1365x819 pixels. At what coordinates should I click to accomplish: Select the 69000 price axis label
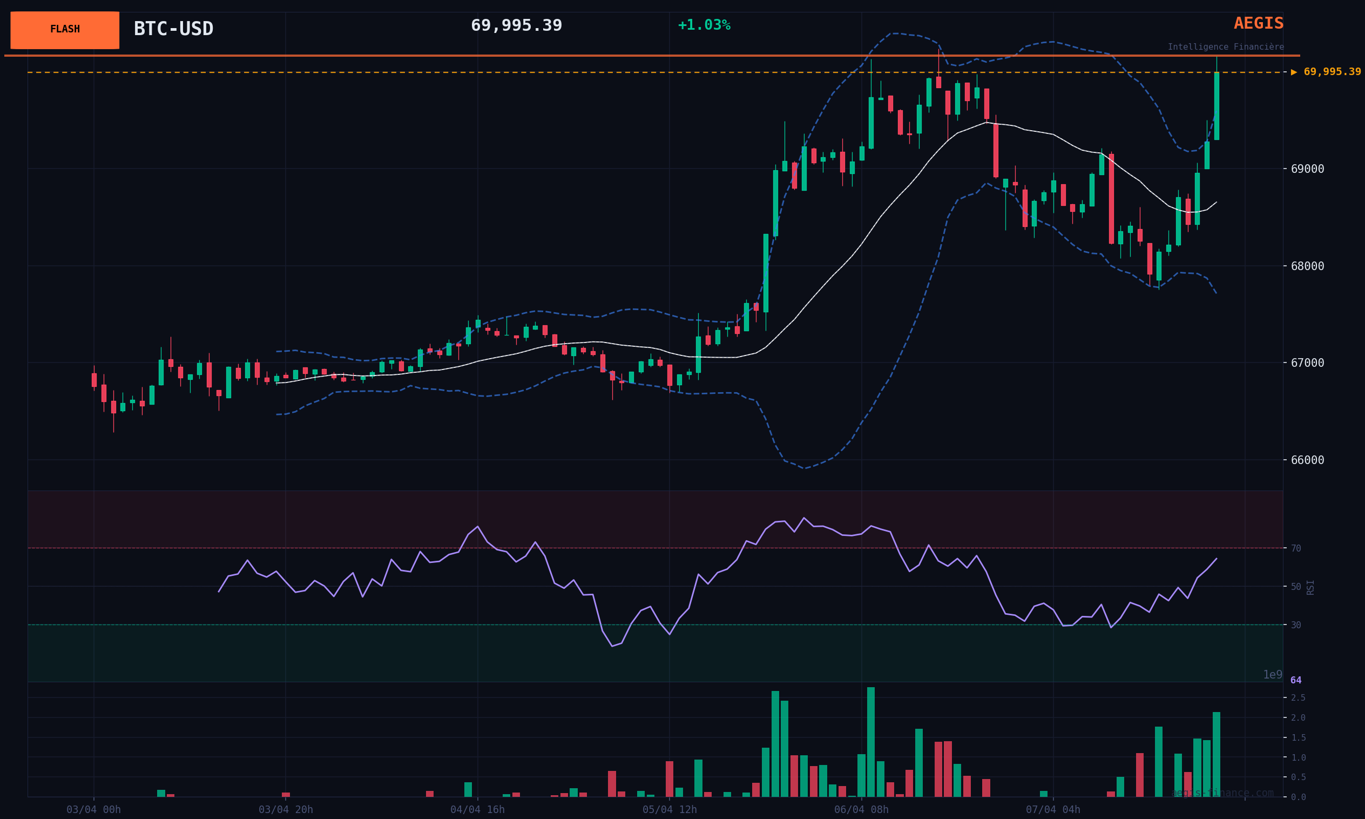(1307, 169)
